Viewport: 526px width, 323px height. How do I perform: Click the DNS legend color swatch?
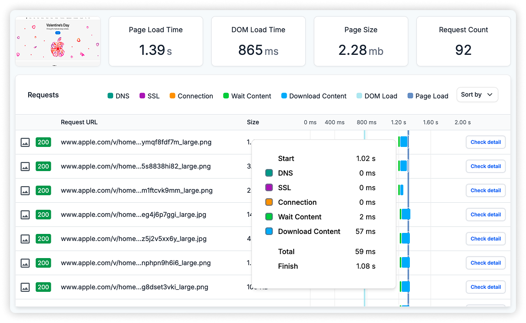(x=110, y=96)
